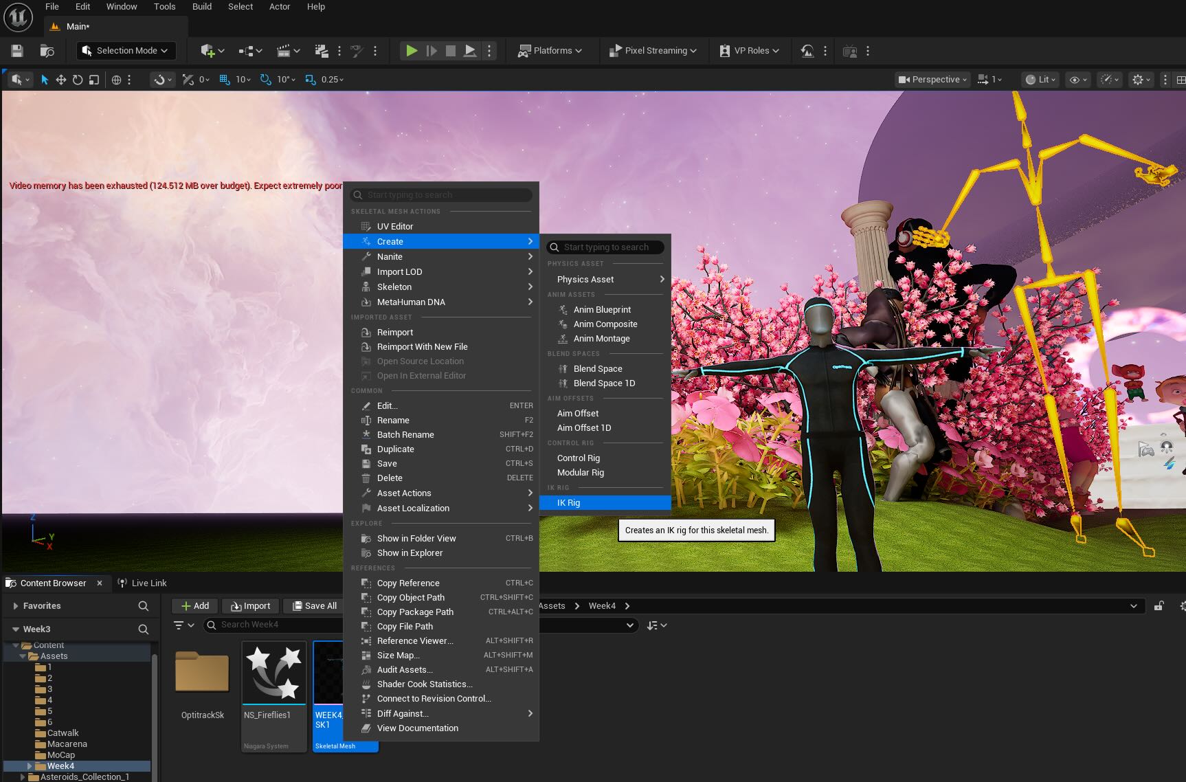Open the Build menu

coord(201,6)
